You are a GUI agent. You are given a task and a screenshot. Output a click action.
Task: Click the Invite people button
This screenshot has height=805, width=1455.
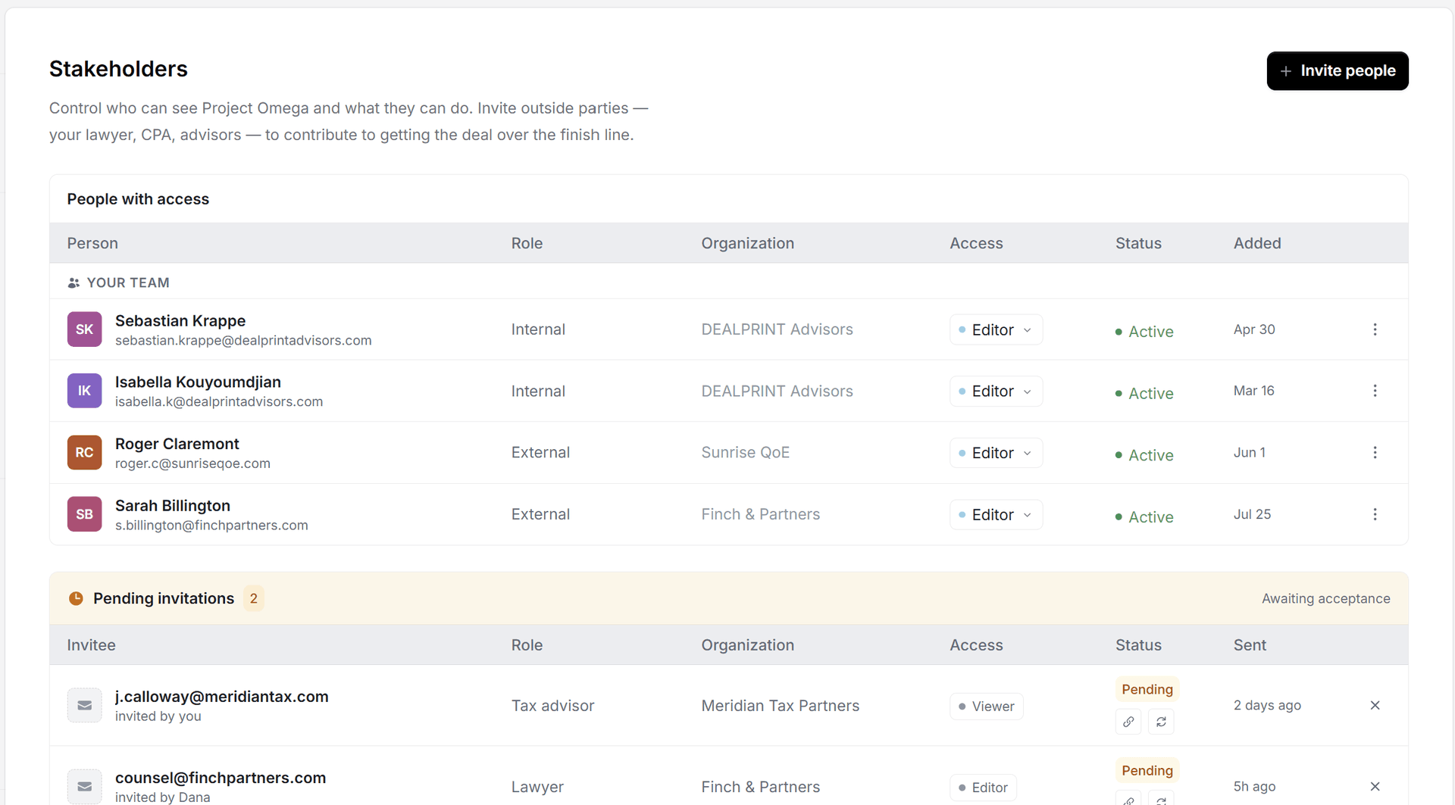point(1337,70)
